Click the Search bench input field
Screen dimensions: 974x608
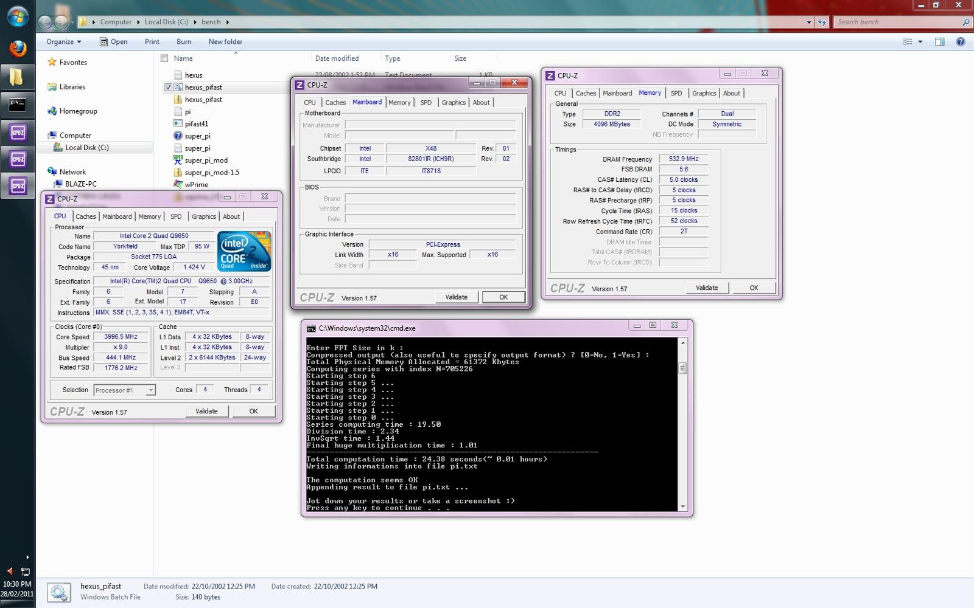coord(898,22)
